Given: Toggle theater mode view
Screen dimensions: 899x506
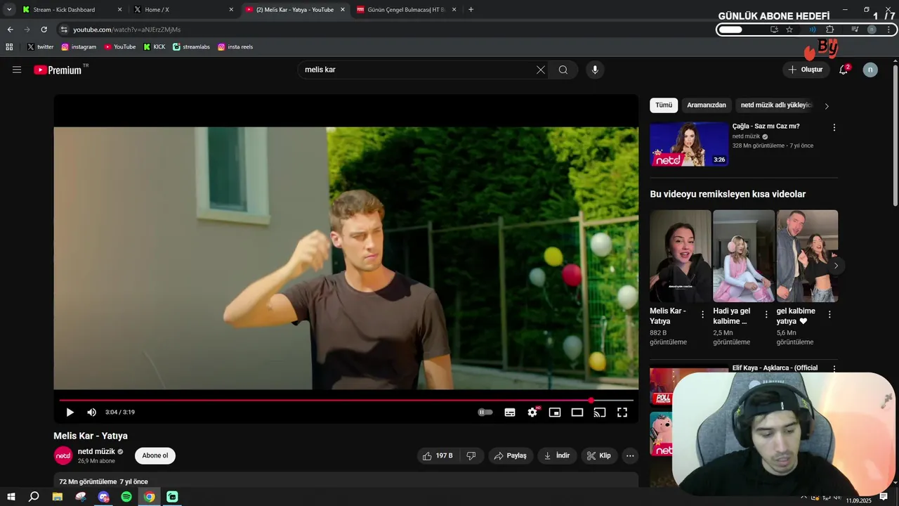Looking at the screenshot, I should pos(577,413).
